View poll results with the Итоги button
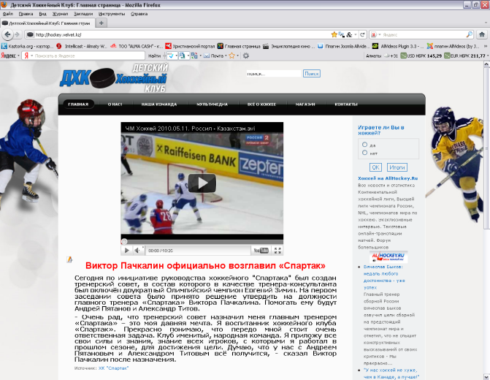The width and height of the screenshot is (490, 380). [397, 167]
